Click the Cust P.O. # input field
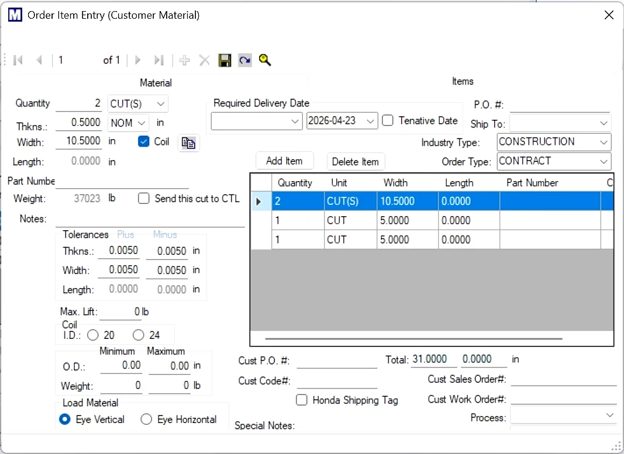The width and height of the screenshot is (624, 454). 336,361
